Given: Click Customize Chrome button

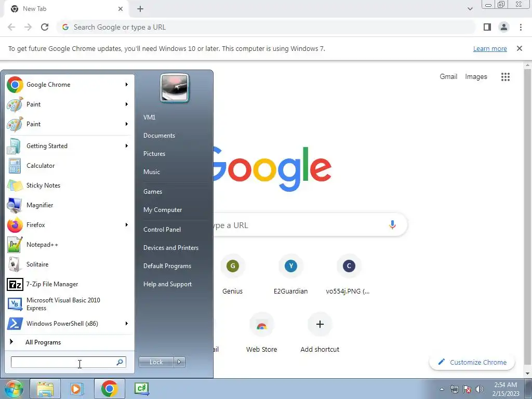Looking at the screenshot, I should (x=472, y=362).
